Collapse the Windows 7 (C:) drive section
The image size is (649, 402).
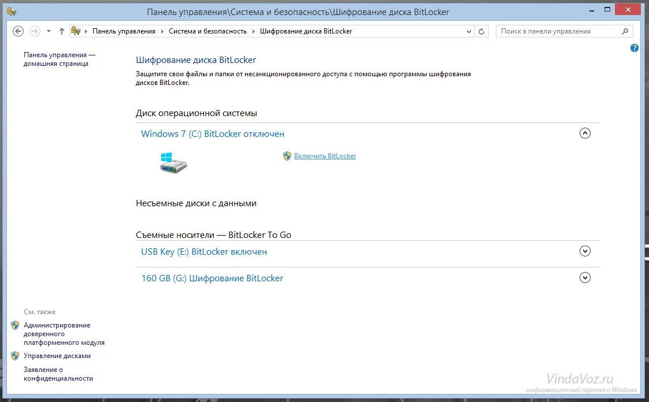[585, 133]
